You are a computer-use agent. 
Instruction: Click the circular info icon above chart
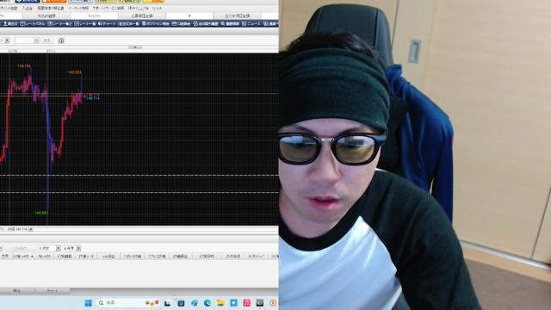(61, 40)
